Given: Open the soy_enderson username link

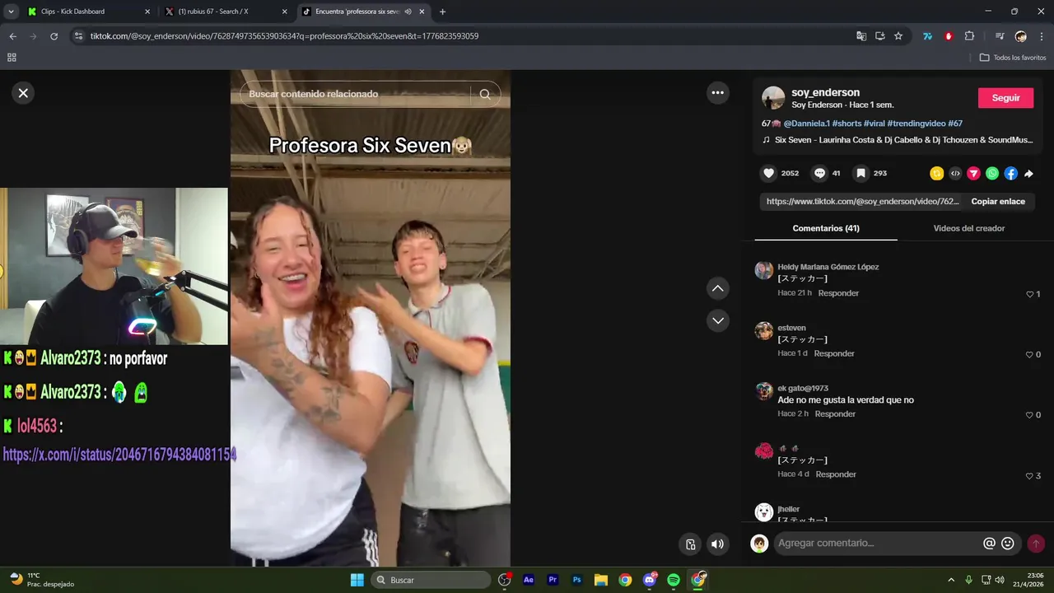Looking at the screenshot, I should [x=825, y=92].
